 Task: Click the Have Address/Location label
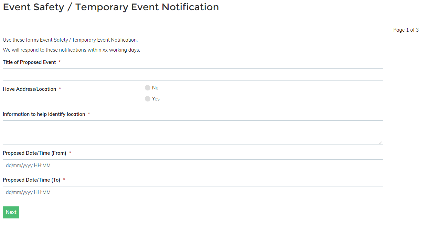tap(29, 89)
